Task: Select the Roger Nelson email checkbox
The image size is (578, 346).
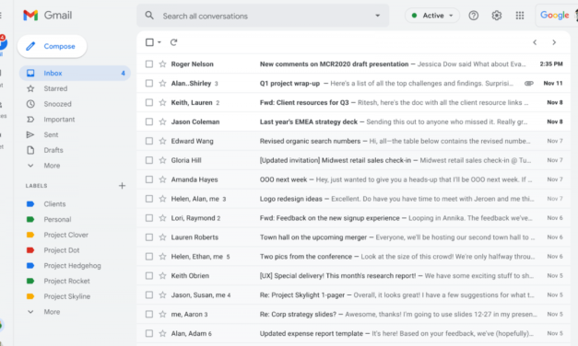Action: click(149, 64)
